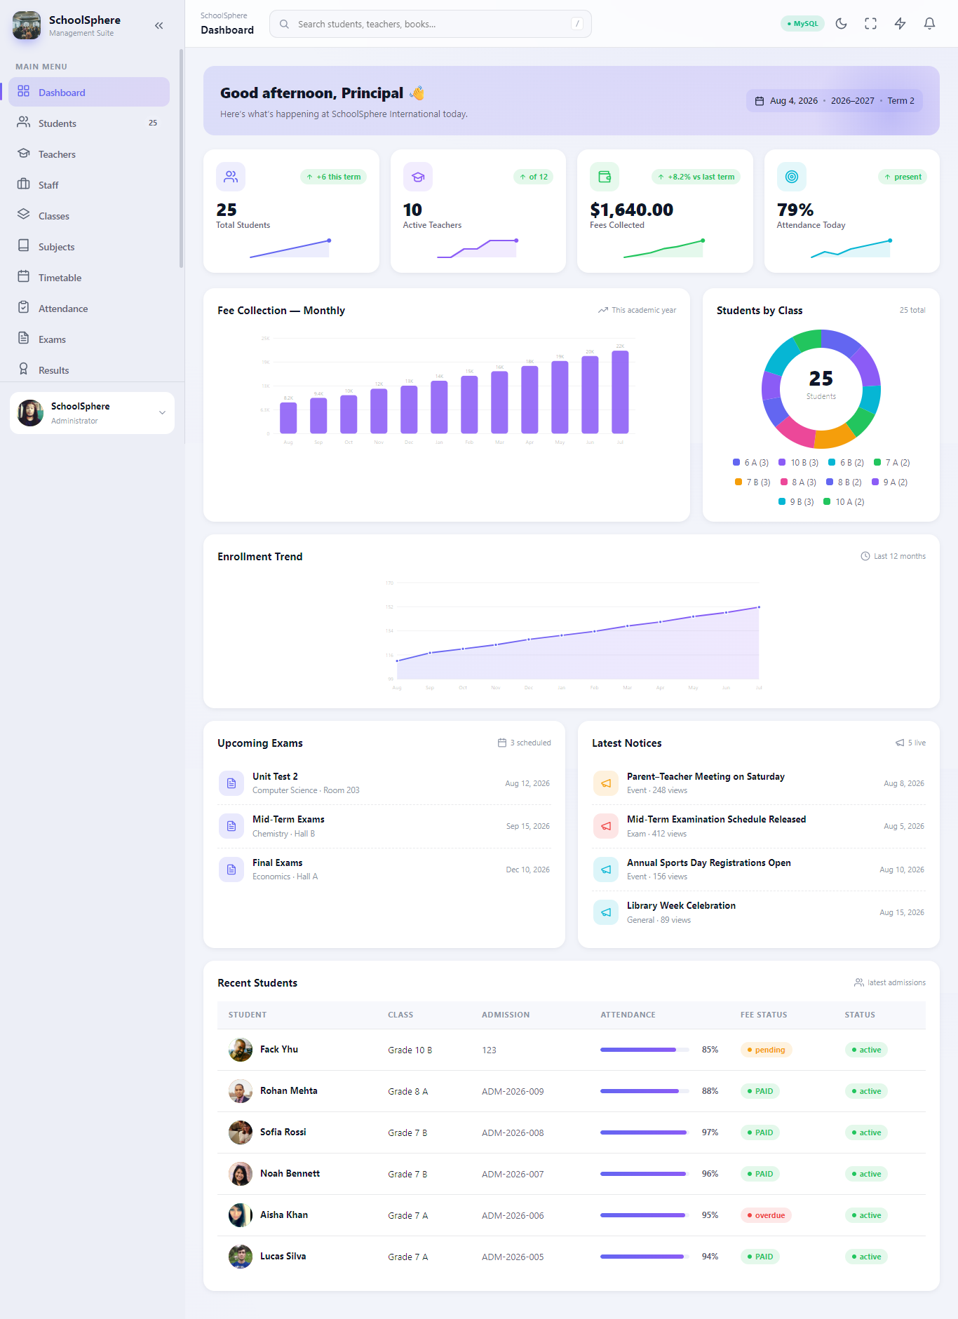Collapse the sidebar with double chevron icon

[x=159, y=26]
